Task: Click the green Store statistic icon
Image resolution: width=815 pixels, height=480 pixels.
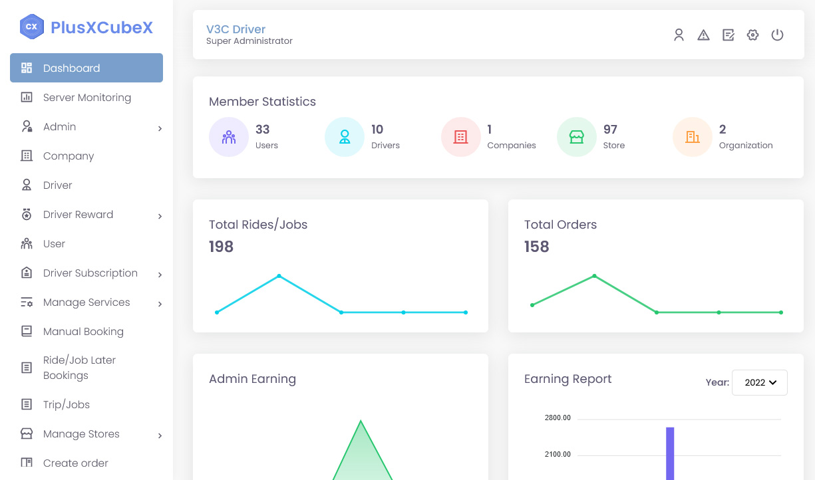Action: click(577, 137)
